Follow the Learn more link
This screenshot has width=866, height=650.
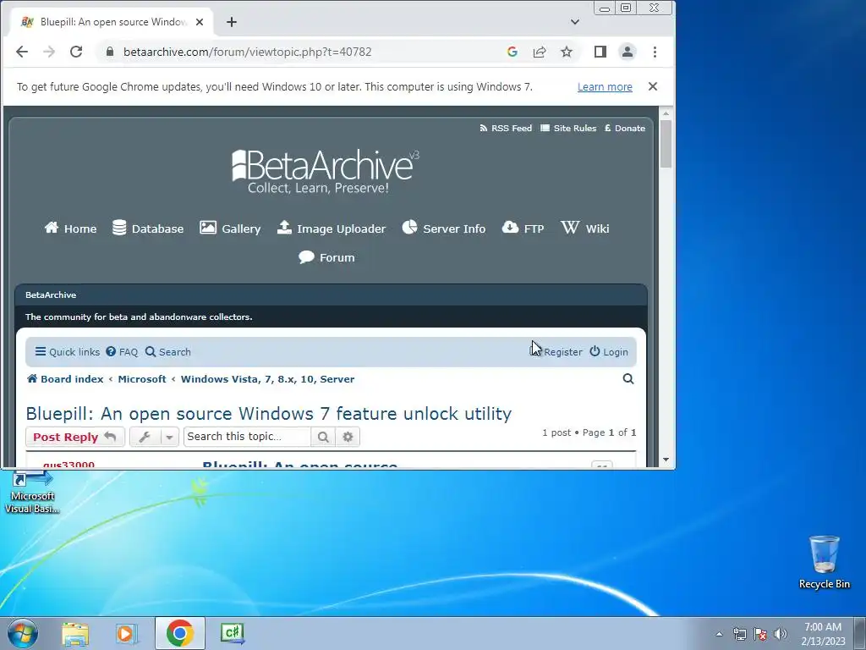605,87
